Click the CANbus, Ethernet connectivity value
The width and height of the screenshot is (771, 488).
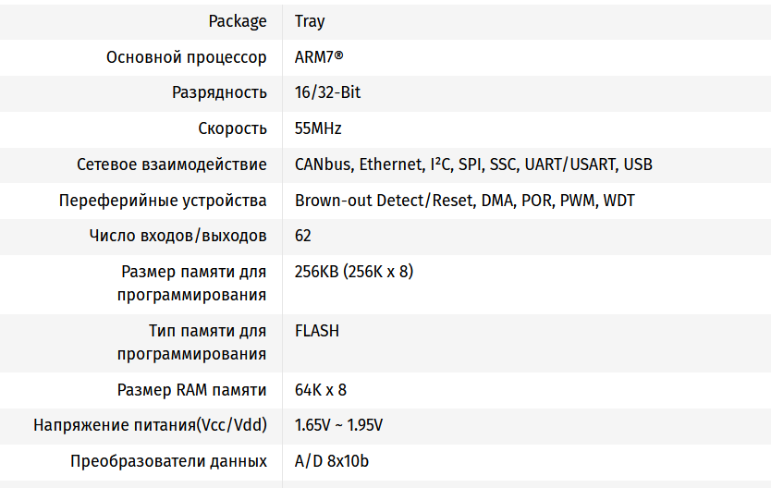click(x=473, y=165)
